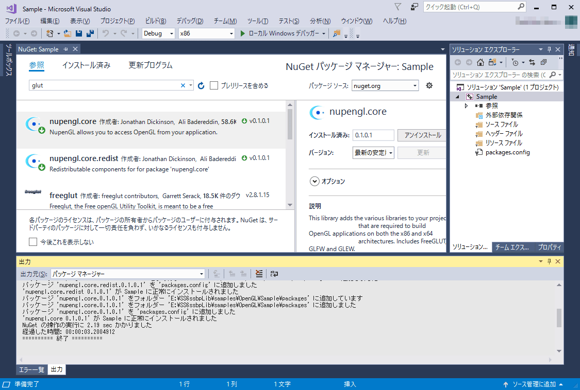Switch to the エラー一覧 tab

point(31,370)
